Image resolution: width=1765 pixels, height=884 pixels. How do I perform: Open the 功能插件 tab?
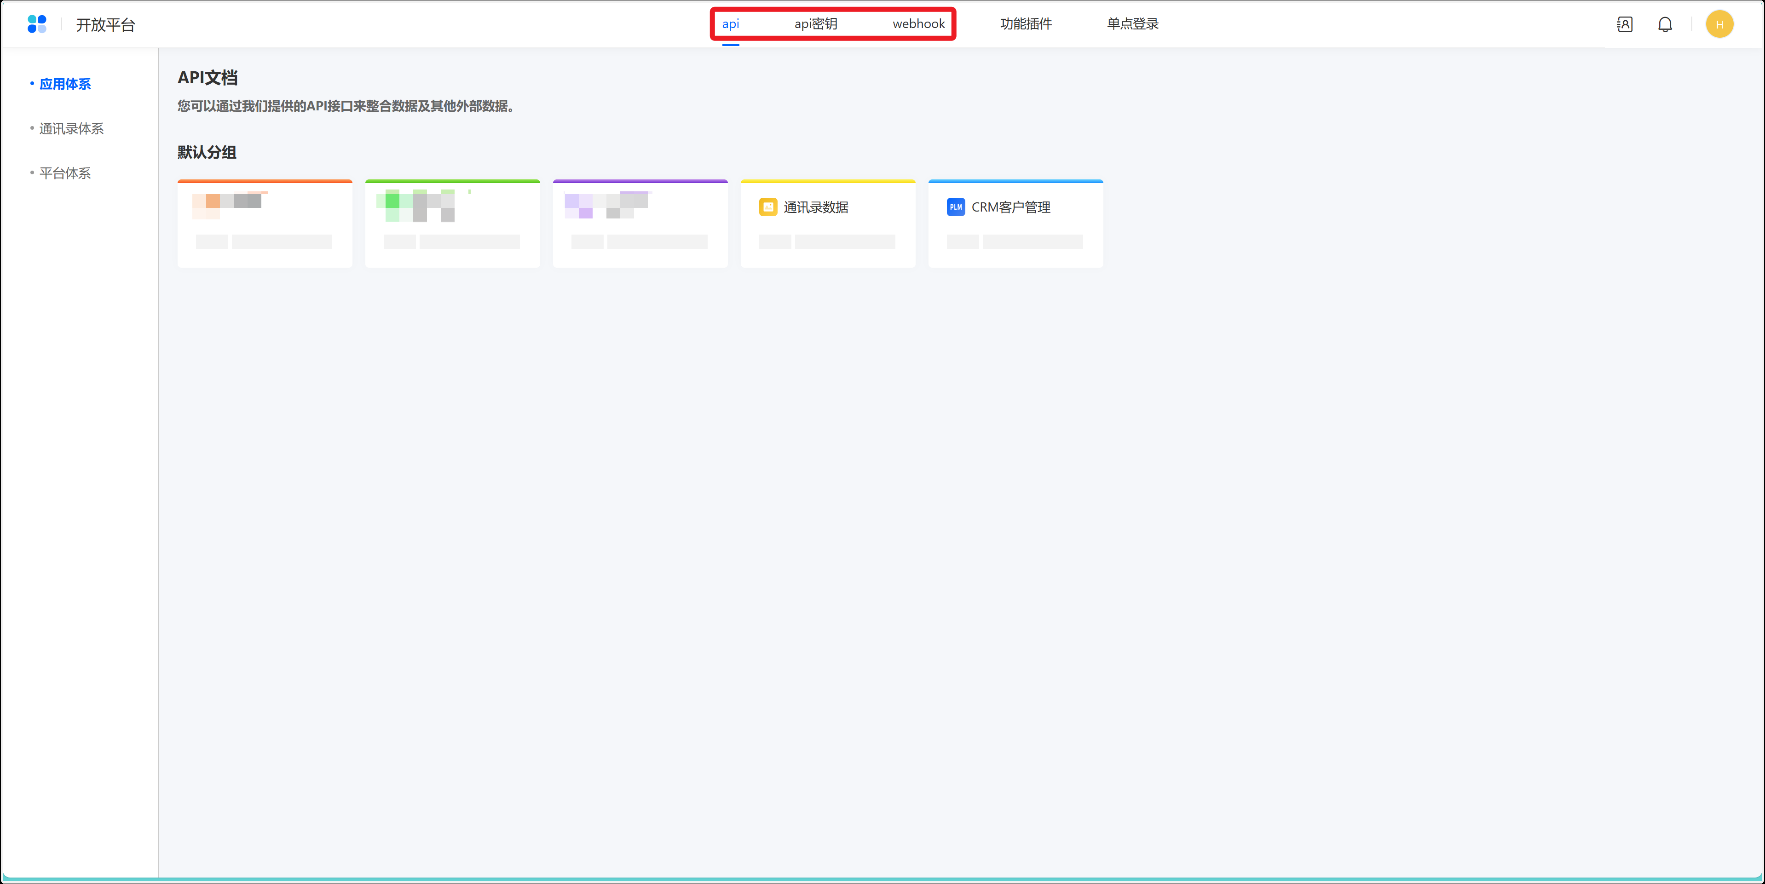point(1026,24)
